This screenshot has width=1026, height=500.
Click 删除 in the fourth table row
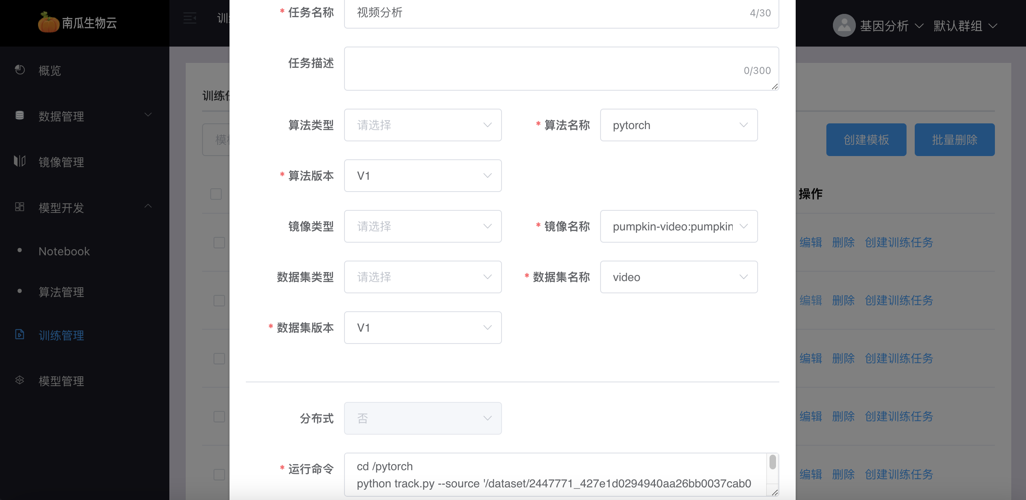point(844,417)
